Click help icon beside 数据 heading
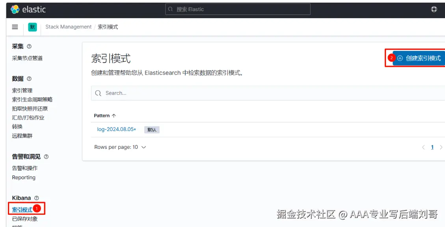 click(29, 79)
